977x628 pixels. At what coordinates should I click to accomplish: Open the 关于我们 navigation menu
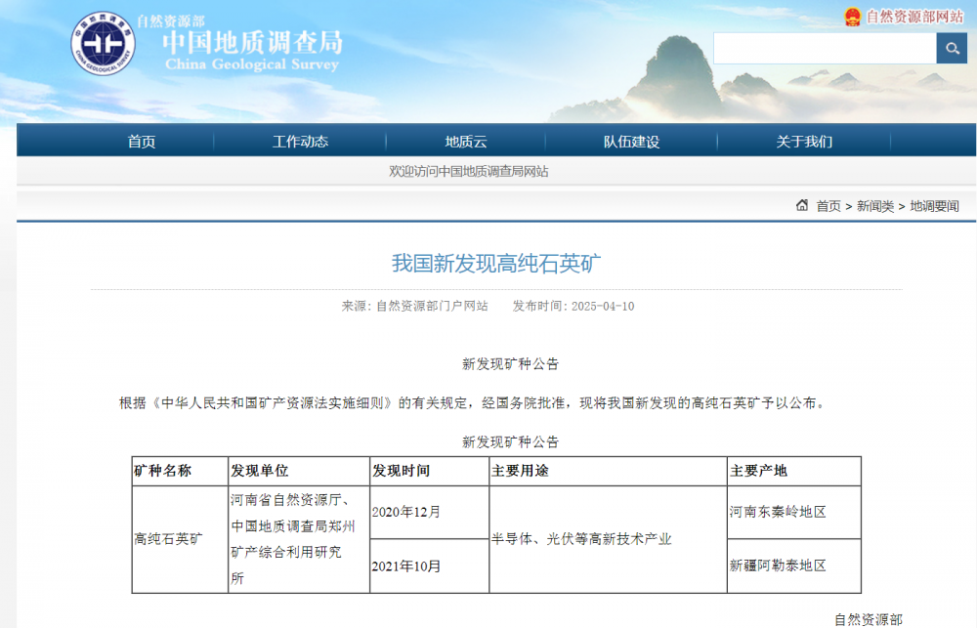coord(801,141)
